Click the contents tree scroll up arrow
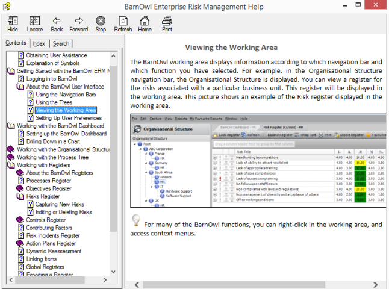Screen dimensions: 389x289 [113, 56]
